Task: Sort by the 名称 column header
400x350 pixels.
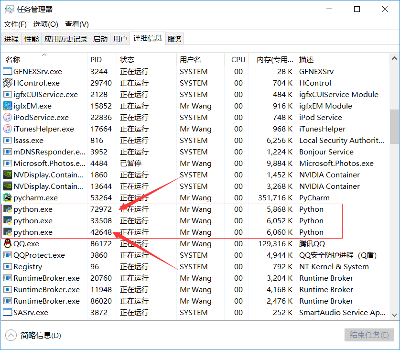Action: pyautogui.click(x=44, y=59)
